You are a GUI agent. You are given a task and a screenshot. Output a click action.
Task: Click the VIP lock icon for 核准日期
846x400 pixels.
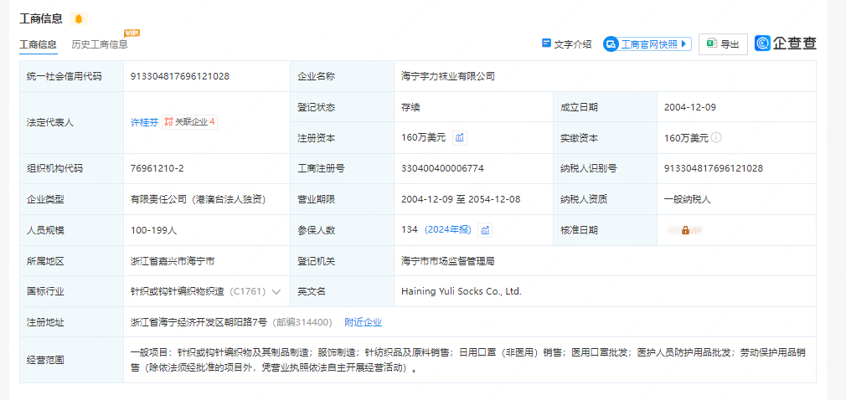tap(685, 230)
